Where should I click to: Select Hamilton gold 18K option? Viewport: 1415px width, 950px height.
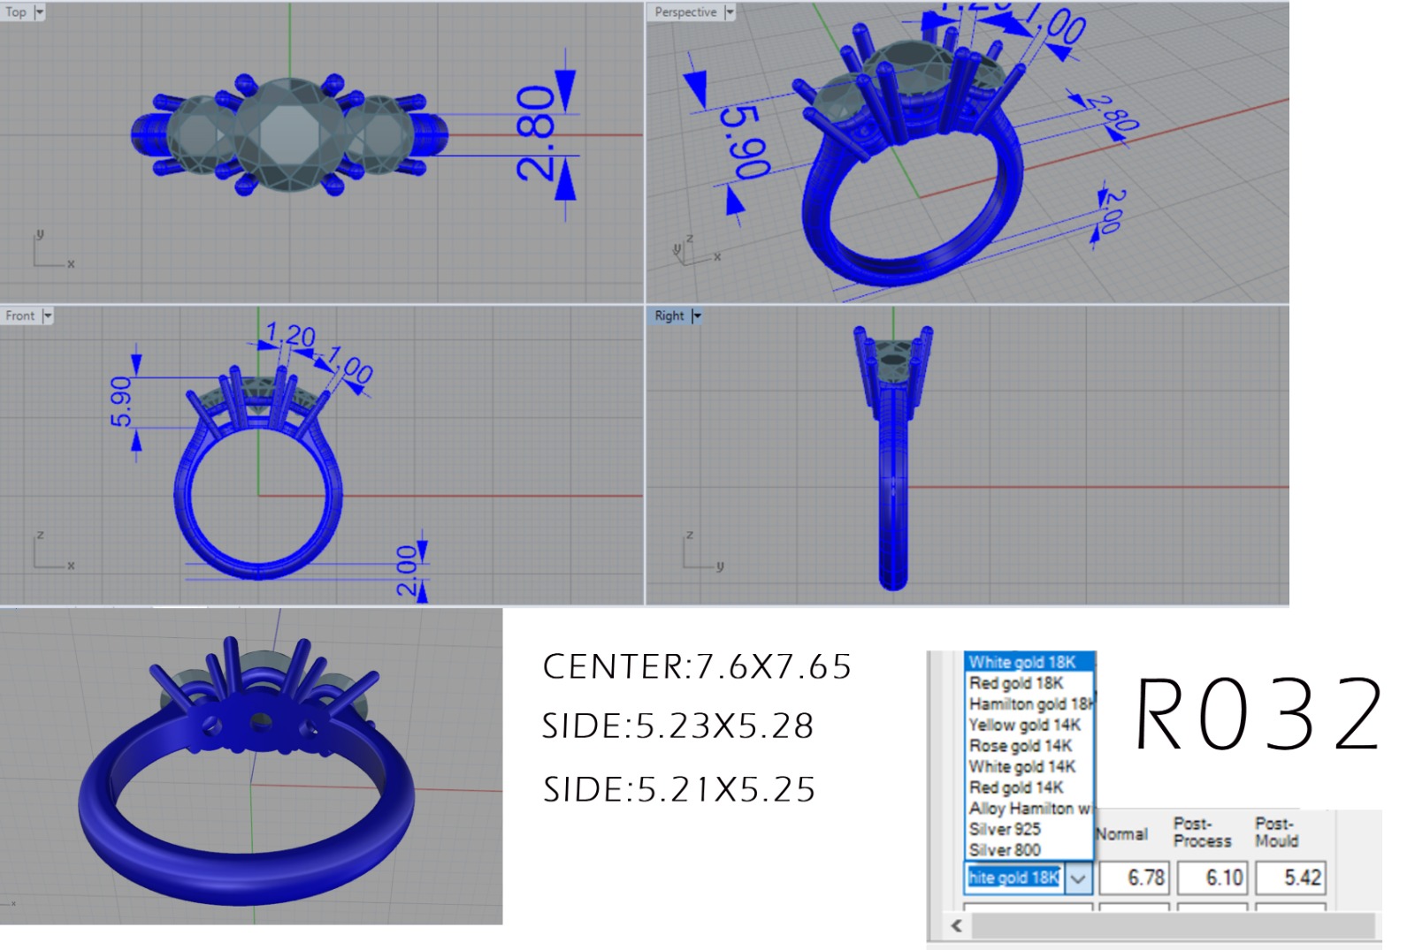1029,704
